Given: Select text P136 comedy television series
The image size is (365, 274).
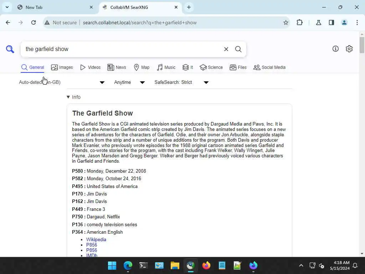Looking at the screenshot, I should 104,225.
